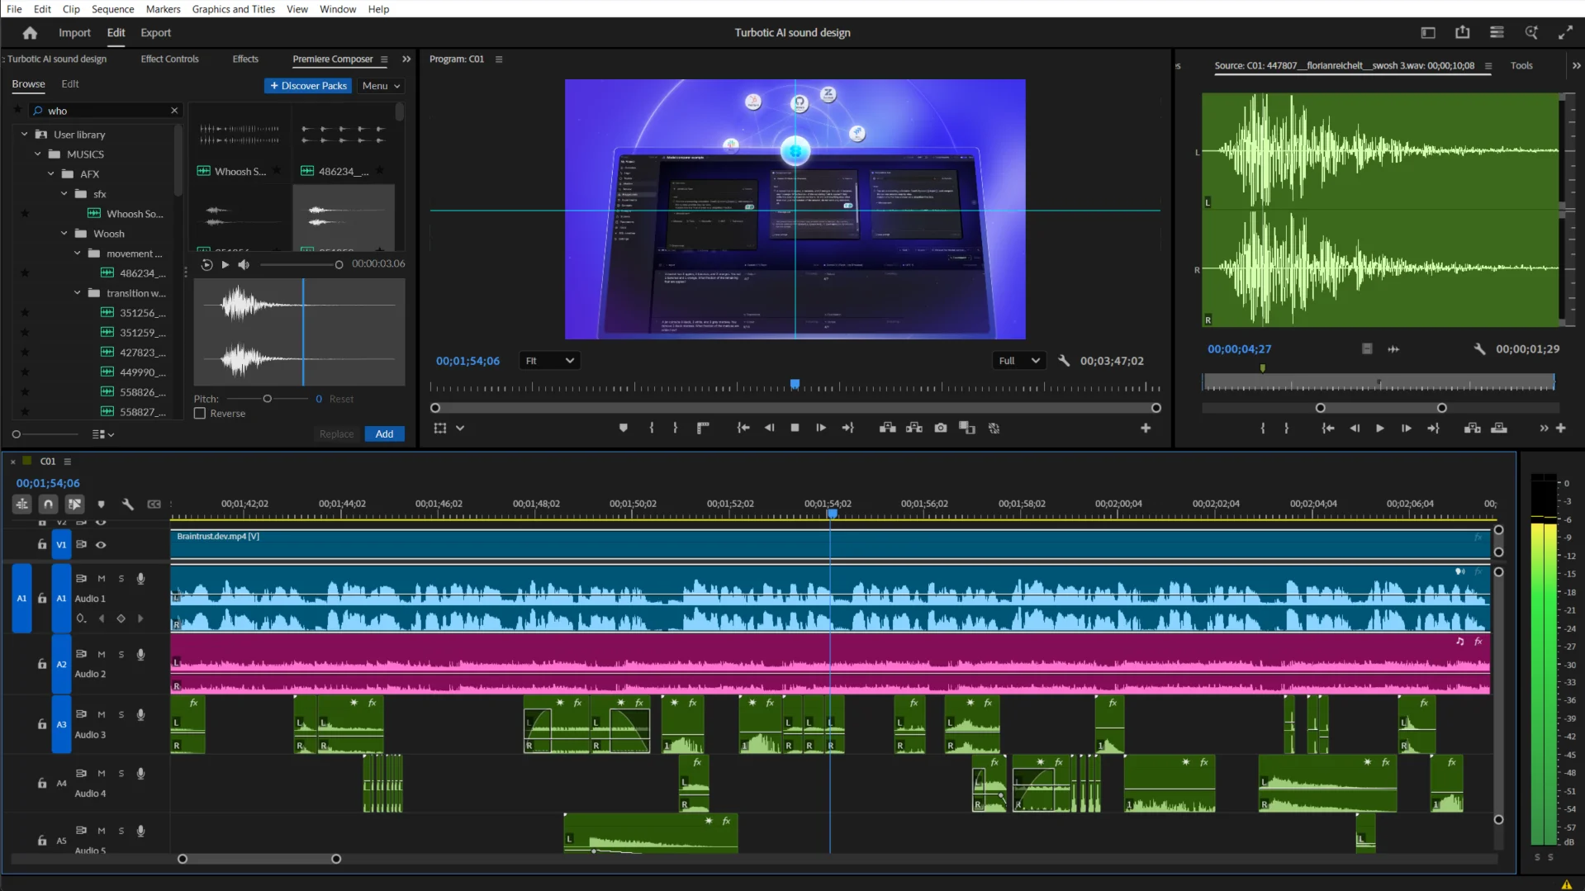Click the Home icon in workspace bar
Screen dimensions: 1585x891
pos(30,33)
